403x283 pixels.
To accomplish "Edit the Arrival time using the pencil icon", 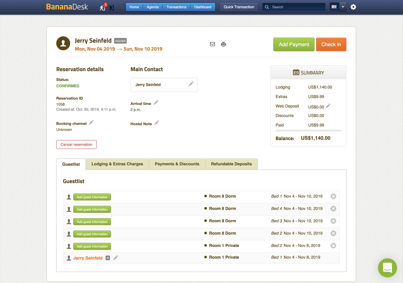I will [x=156, y=102].
